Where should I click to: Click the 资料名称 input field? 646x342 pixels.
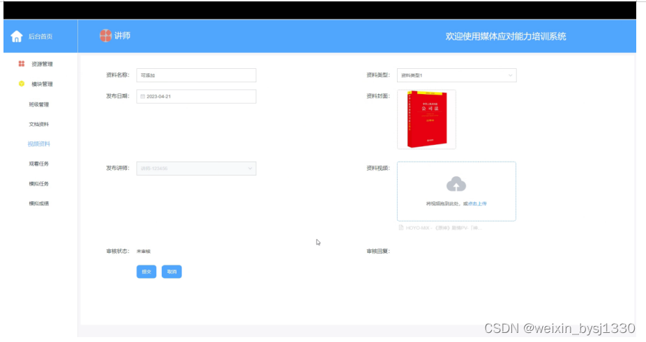point(196,75)
